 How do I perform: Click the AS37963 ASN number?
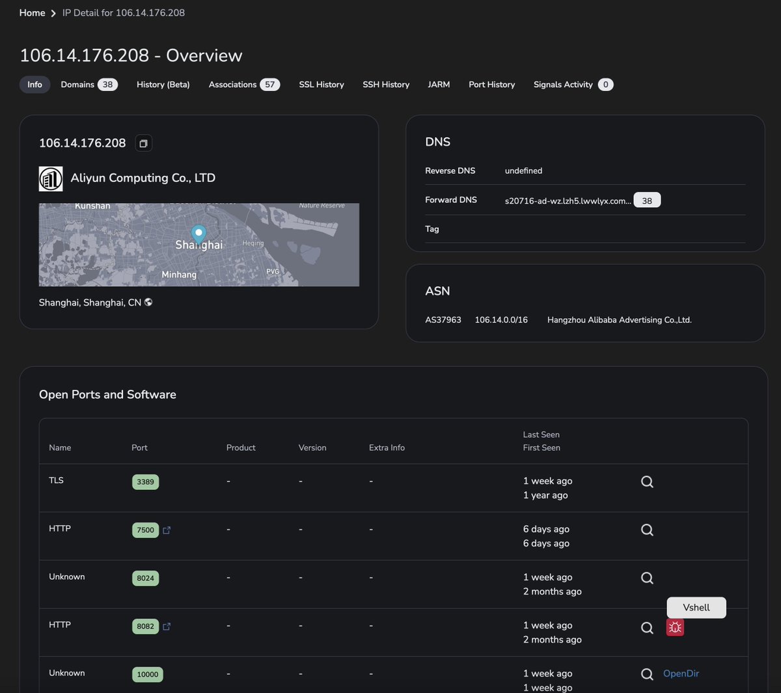pyautogui.click(x=443, y=320)
